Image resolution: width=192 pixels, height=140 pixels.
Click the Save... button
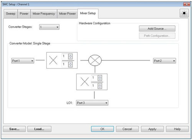coord(14,129)
